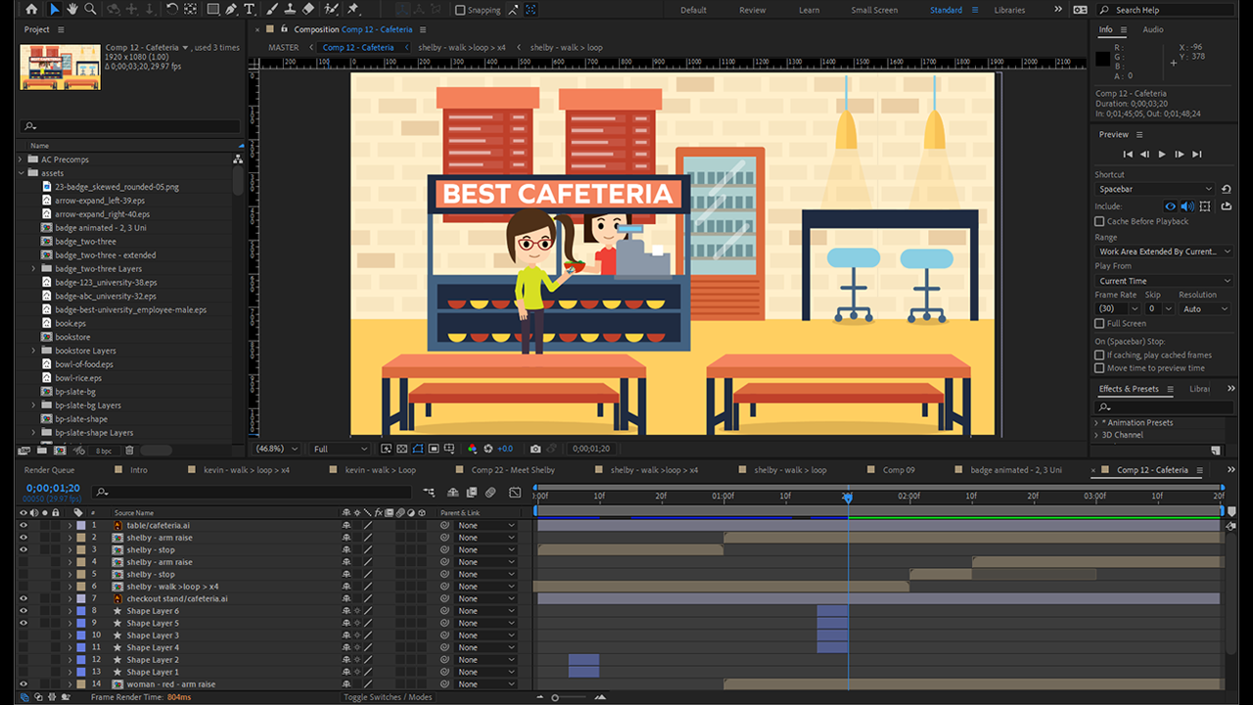The height and width of the screenshot is (705, 1253).
Task: Open the Learn workspace
Action: [x=809, y=10]
